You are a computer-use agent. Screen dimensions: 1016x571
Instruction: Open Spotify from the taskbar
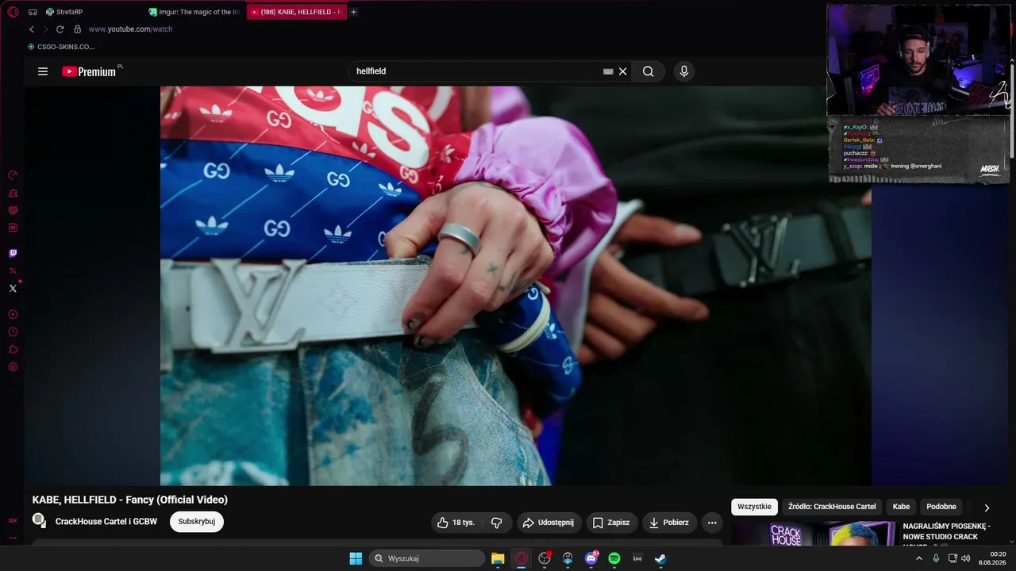click(614, 558)
